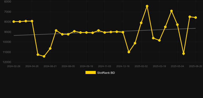Click the yellow SlotRank BD legend swatch
Viewport: 203px width, 98px height.
pos(90,72)
